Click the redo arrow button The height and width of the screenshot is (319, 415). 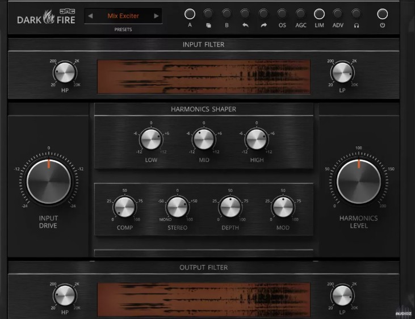(263, 14)
